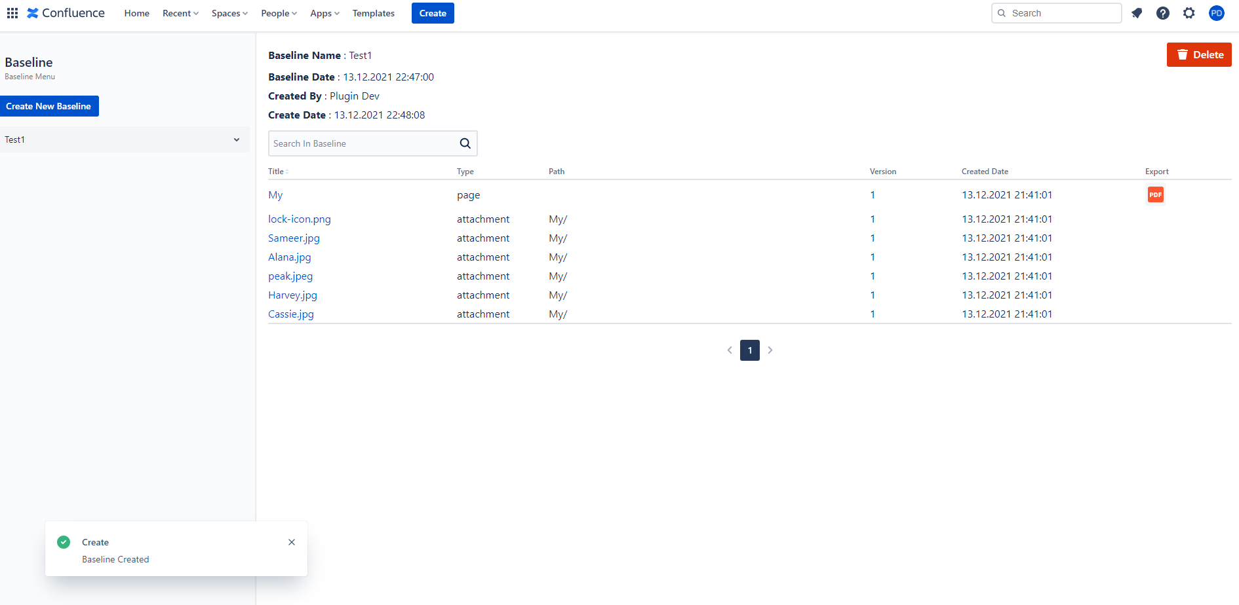Click the magnifier icon in baseline search
This screenshot has height=605, width=1239.
tap(465, 143)
